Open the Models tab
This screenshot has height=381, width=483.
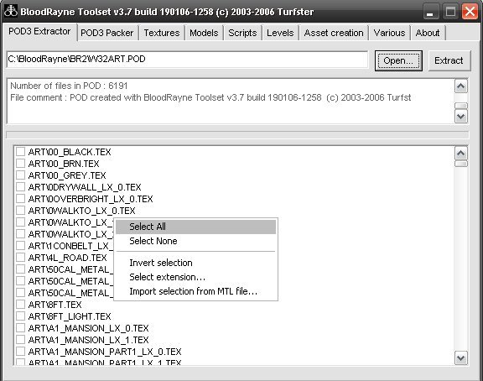pyautogui.click(x=204, y=33)
